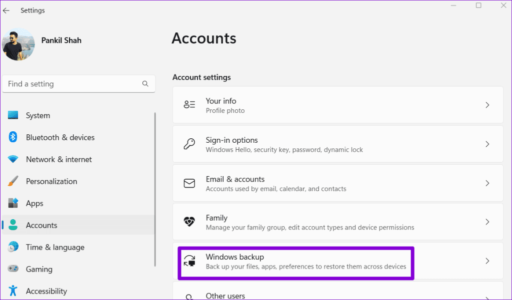
Task: Click 'Accounts used by email' description
Action: point(276,189)
